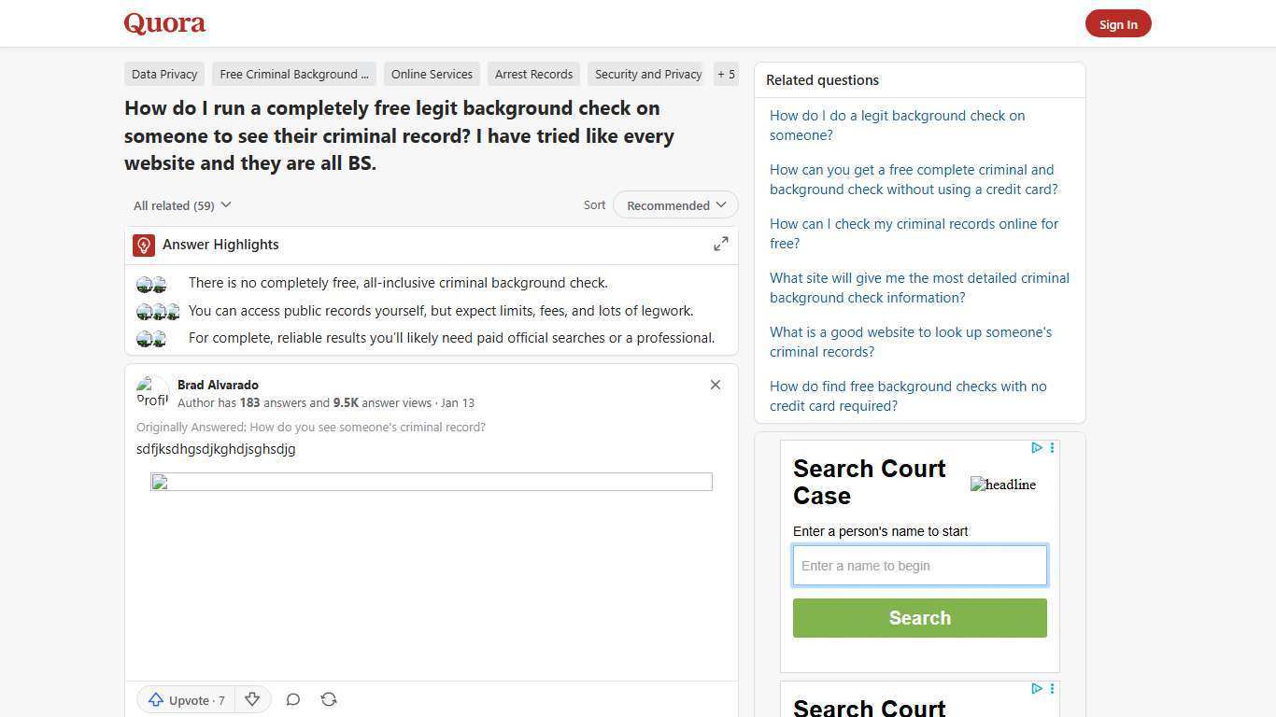Click the Quora logo
1276x717 pixels.
pyautogui.click(x=163, y=23)
